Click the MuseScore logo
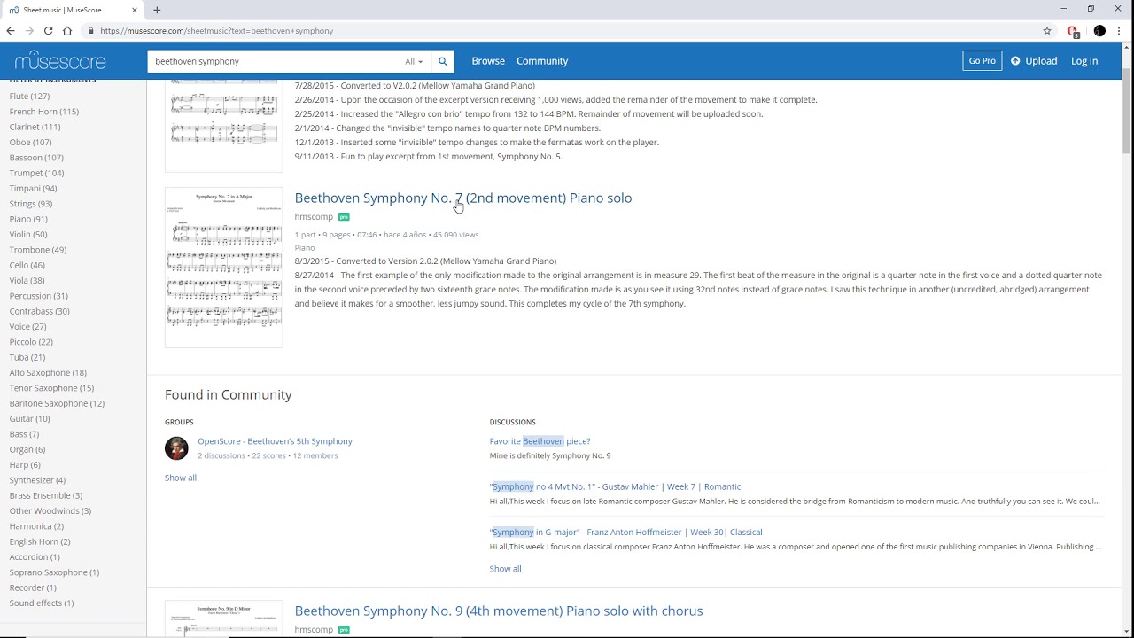 pos(60,61)
